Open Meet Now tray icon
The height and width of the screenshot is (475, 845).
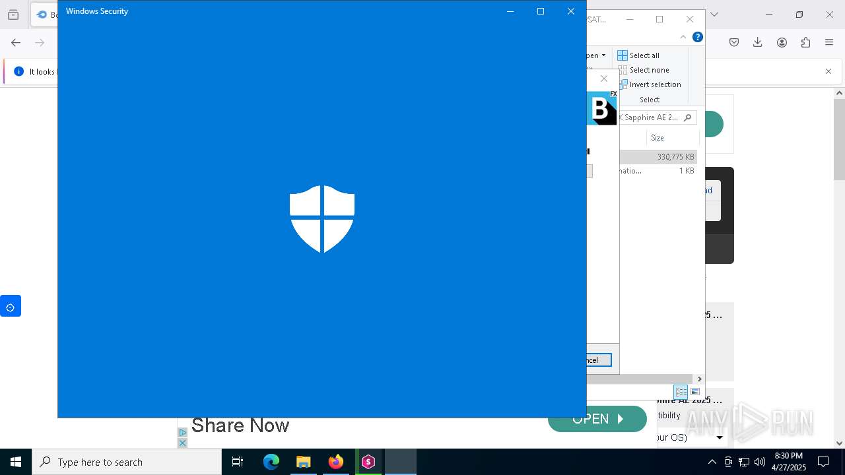coord(728,462)
